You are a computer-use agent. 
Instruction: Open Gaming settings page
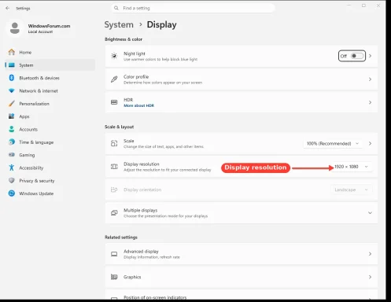pyautogui.click(x=50, y=155)
